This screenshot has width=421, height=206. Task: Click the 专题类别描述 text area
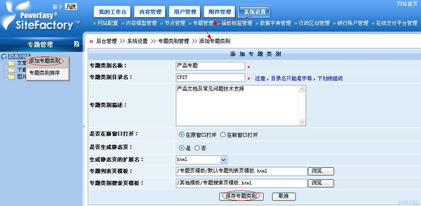[x=237, y=105]
